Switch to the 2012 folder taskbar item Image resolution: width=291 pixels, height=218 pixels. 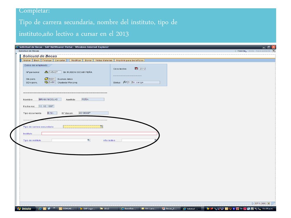(109, 209)
